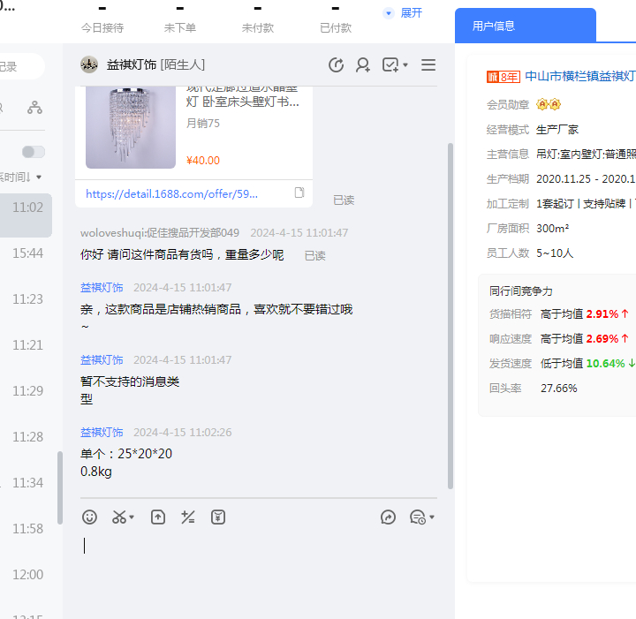Click the forward arrow icon in chat toolbar
The height and width of the screenshot is (619, 636).
coord(388,517)
